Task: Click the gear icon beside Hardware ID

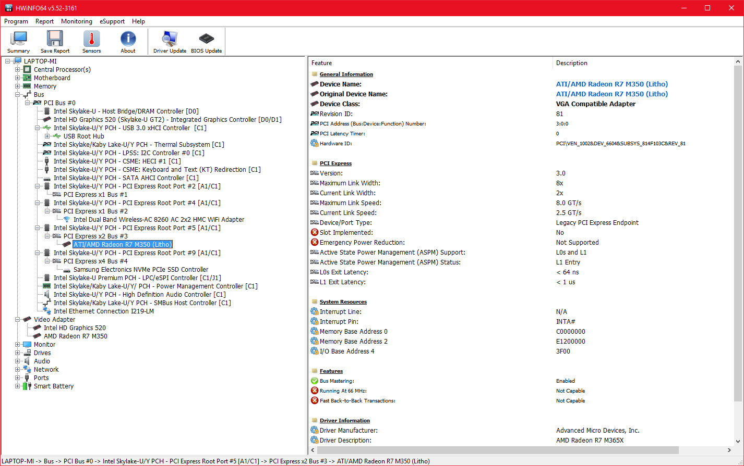Action: click(x=315, y=143)
